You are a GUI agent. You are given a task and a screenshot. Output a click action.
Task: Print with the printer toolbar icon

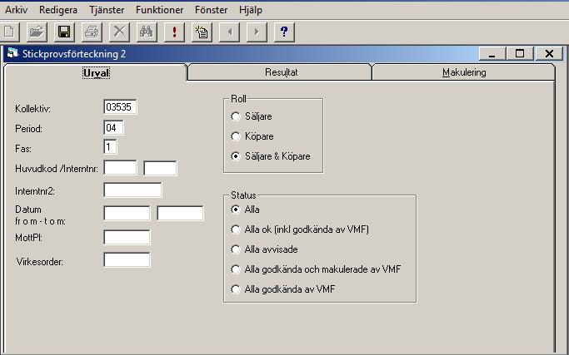[92, 32]
